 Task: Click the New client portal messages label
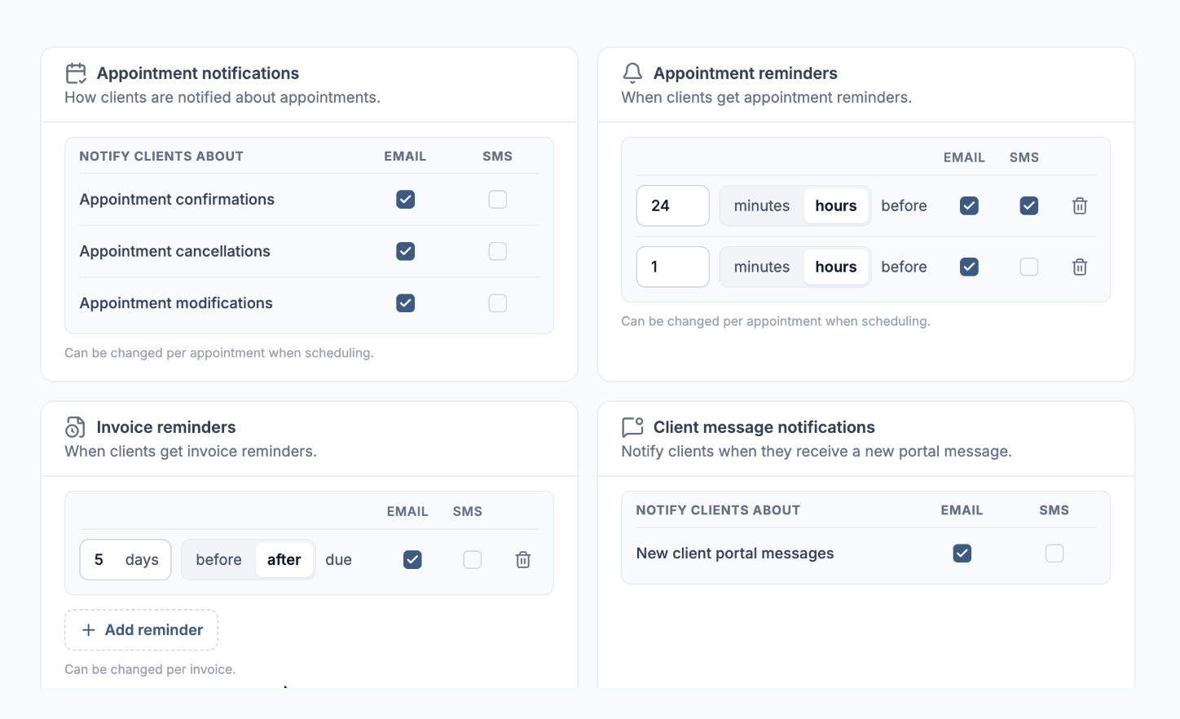(735, 554)
